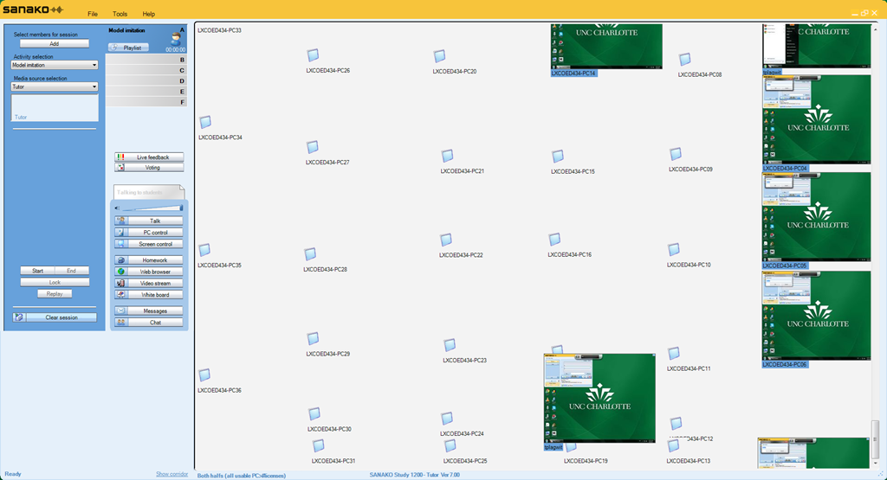Viewport: 887px width, 480px height.
Task: Click the Add members button
Action: click(55, 43)
